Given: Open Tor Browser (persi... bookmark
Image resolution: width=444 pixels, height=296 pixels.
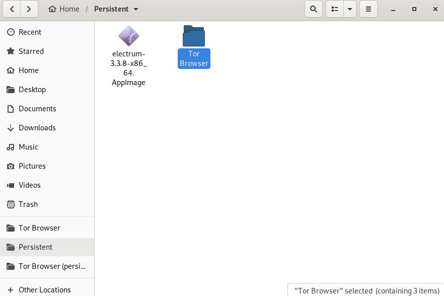Looking at the screenshot, I should click(x=47, y=266).
